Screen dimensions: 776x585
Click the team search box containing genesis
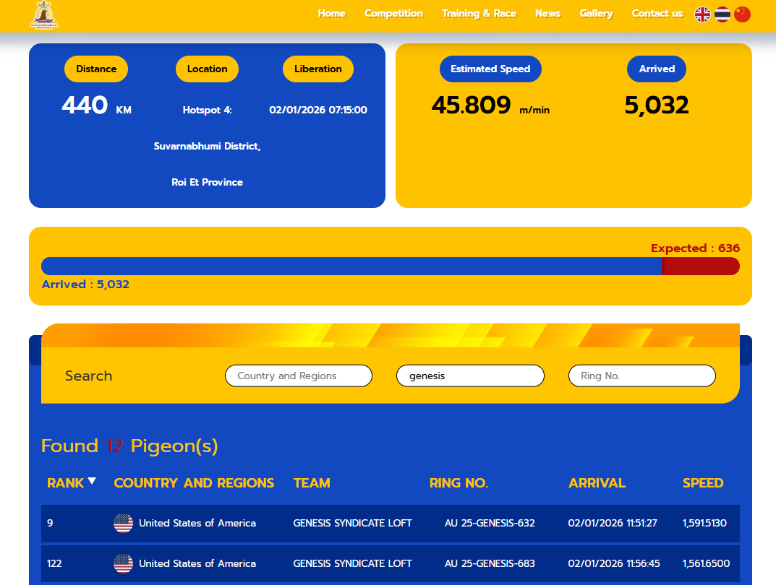(470, 376)
